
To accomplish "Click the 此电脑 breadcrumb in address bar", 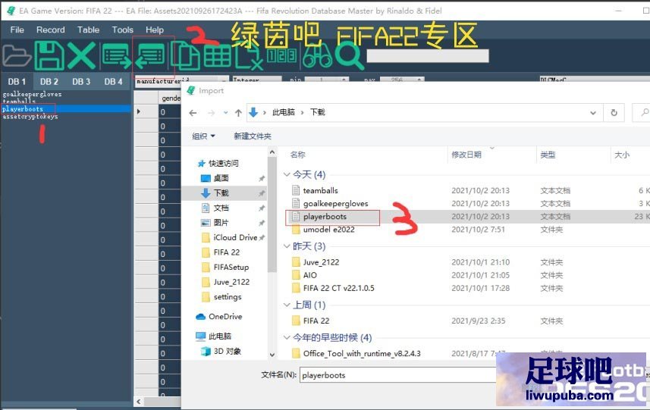I will click(x=284, y=112).
